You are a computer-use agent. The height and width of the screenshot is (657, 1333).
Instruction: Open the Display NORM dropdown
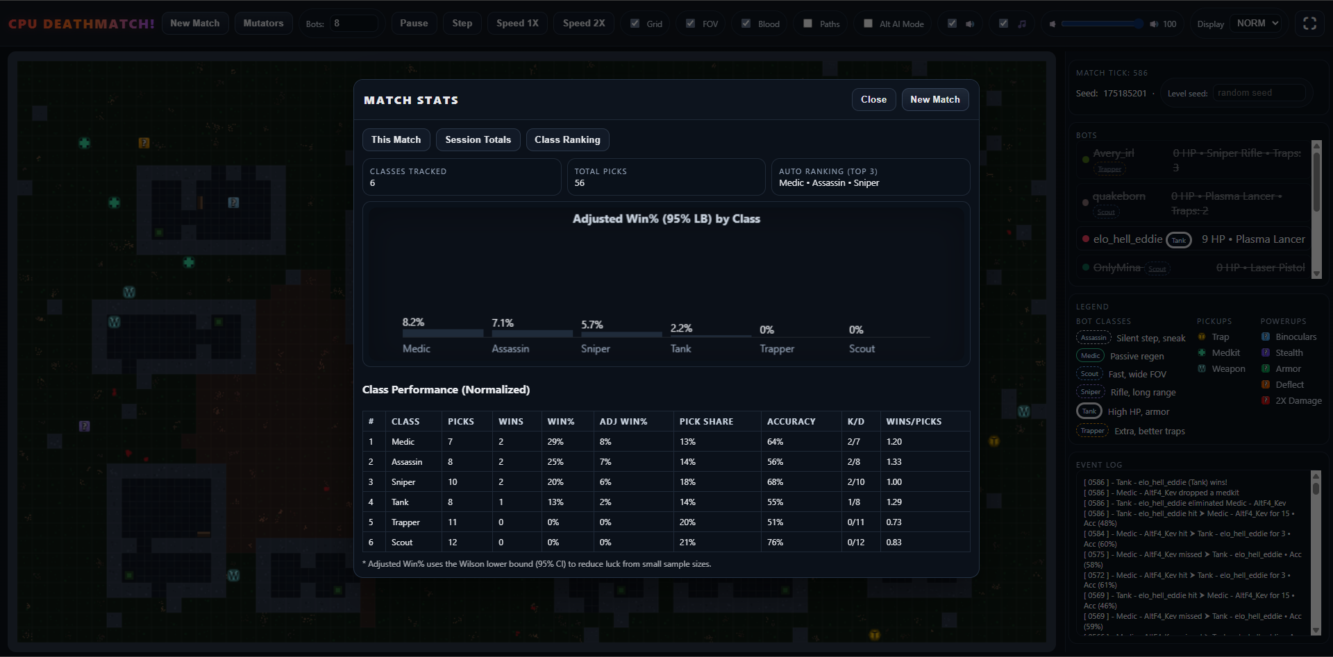tap(1257, 24)
